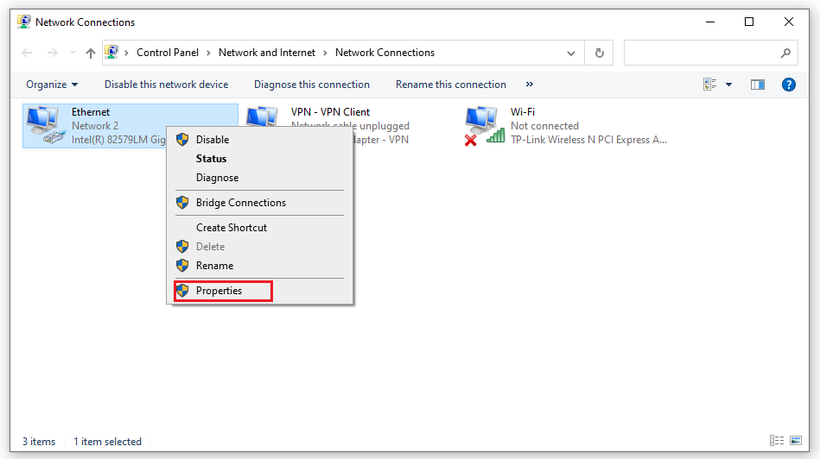Open the change your view dropdown arrow
This screenshot has width=820, height=459.
tap(728, 85)
